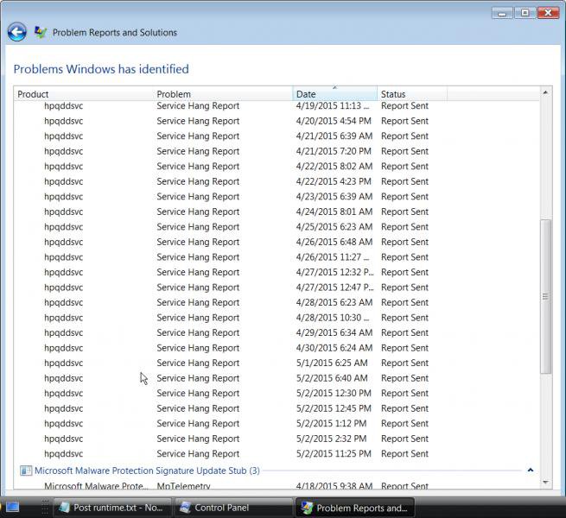This screenshot has height=518, width=566.
Task: Sort by the Status column header
Action: [412, 94]
